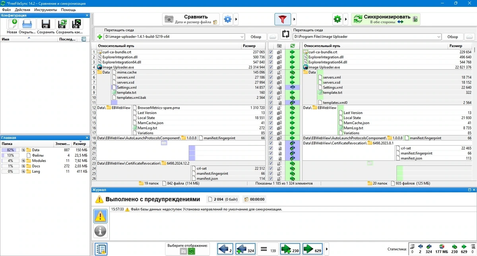
Task: Save configuration with the Сохранить floppy icon
Action: coord(46,24)
